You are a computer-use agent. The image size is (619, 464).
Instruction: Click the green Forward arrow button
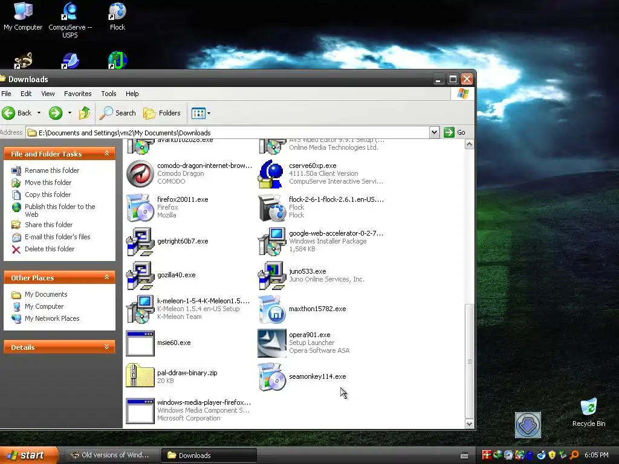coord(56,113)
